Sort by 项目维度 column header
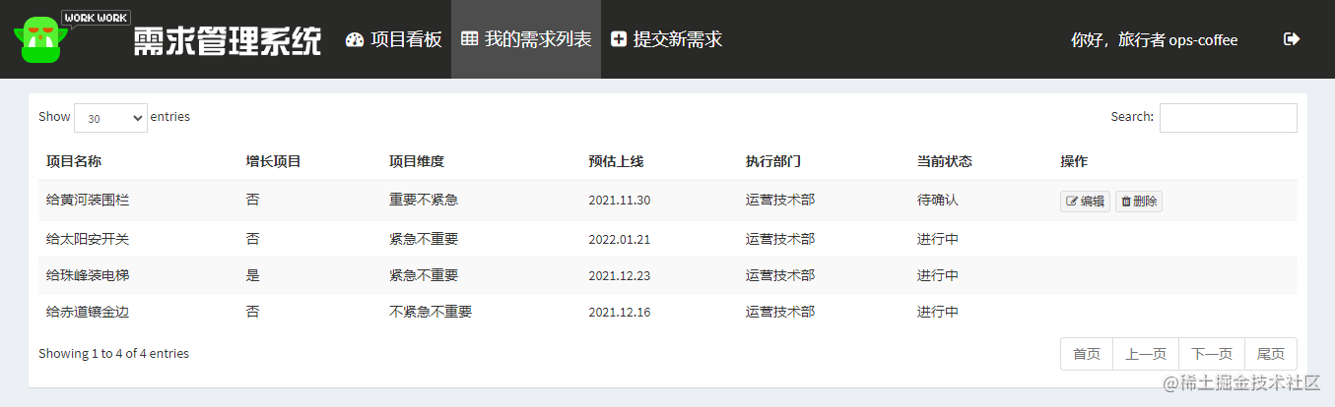The height and width of the screenshot is (407, 1335). coord(417,161)
